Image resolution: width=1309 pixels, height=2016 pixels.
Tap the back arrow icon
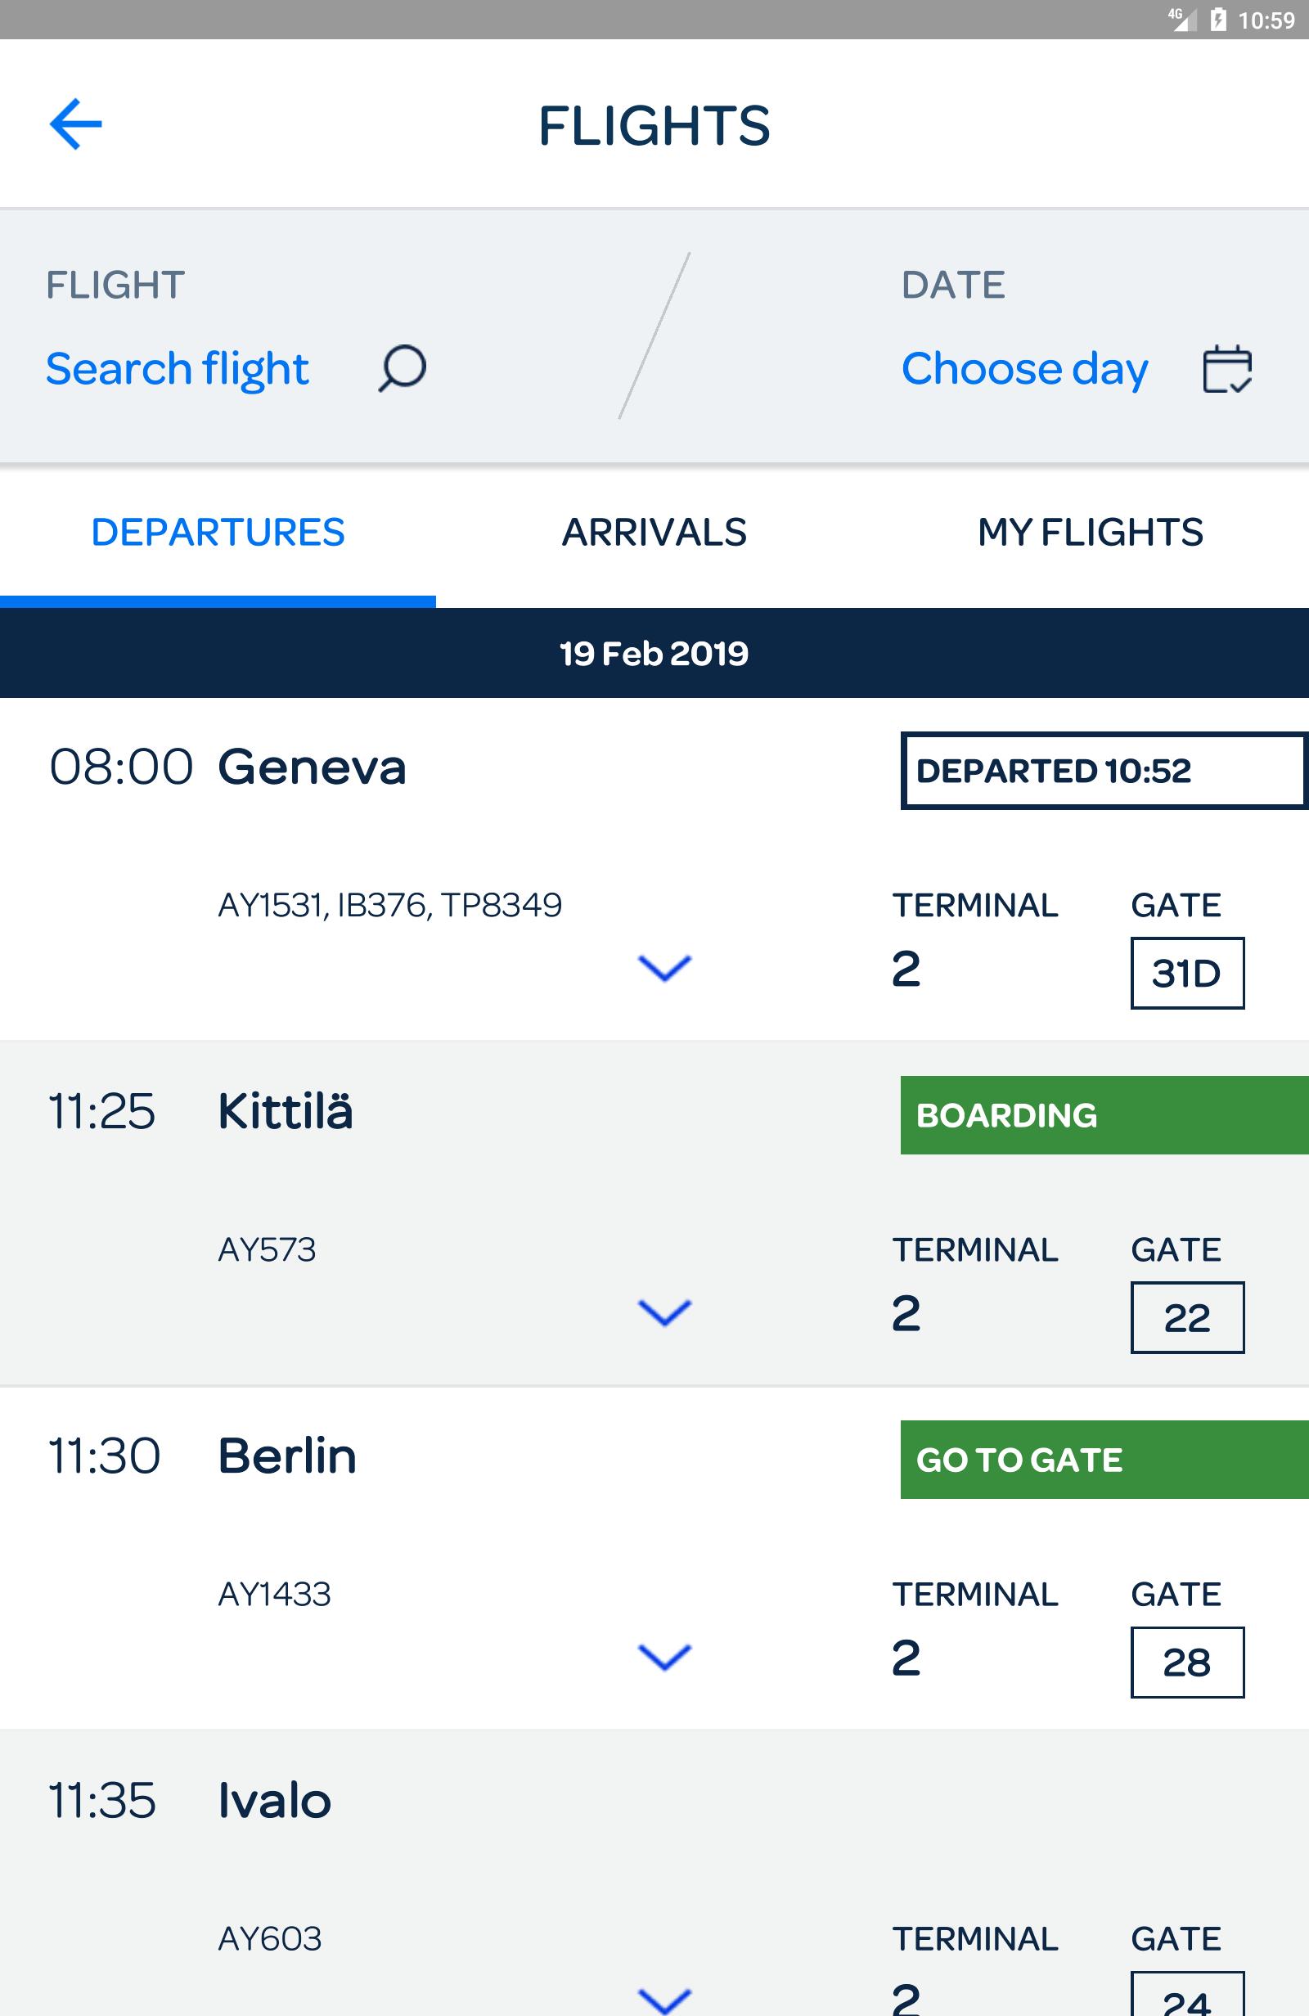pos(75,124)
